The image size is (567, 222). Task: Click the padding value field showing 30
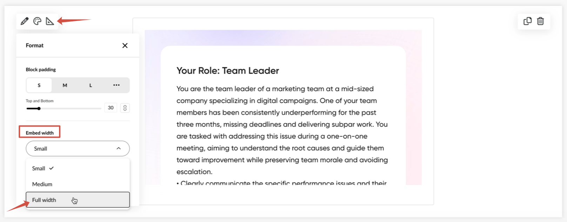point(111,108)
